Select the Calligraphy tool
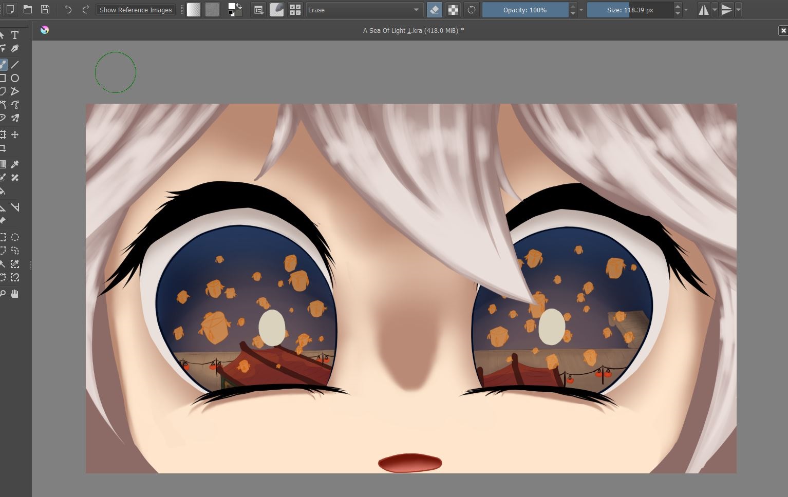The image size is (788, 497). (x=15, y=48)
